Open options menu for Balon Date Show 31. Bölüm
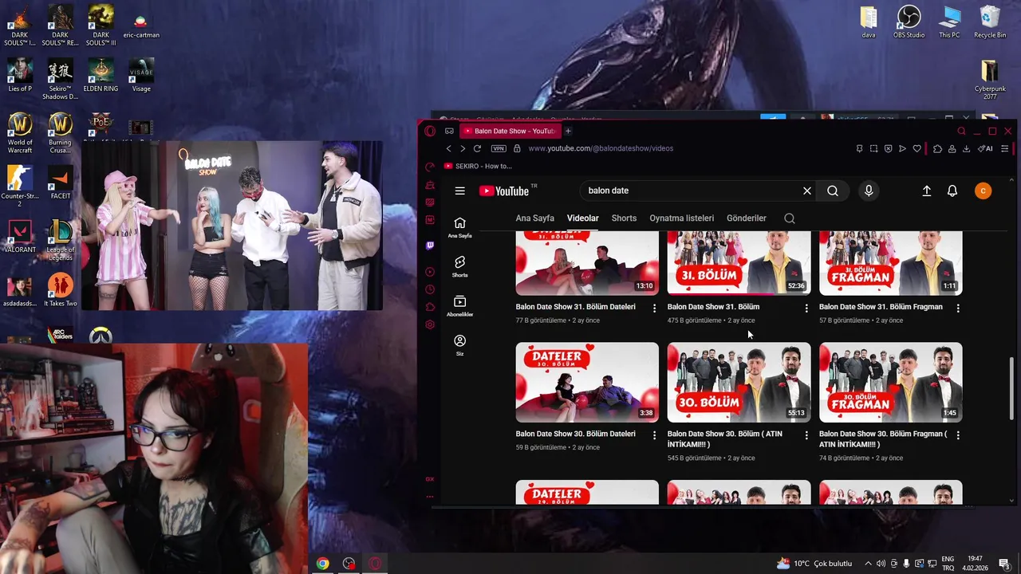1021x574 pixels. [806, 308]
